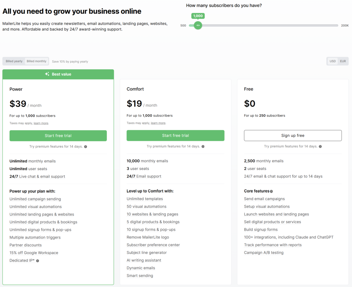The image size is (352, 287).
Task: Click Unlimited landing pages & websites
Action: [42, 214]
